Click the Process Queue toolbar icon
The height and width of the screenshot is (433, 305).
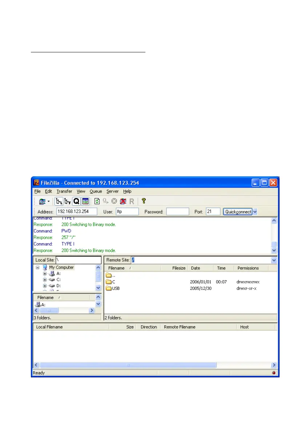pyautogui.click(x=105, y=201)
